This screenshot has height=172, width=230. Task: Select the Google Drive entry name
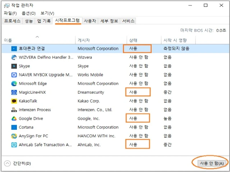(x=31, y=119)
